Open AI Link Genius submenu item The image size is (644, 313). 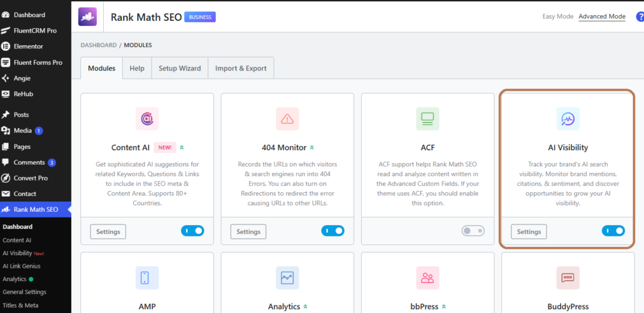[x=22, y=266]
